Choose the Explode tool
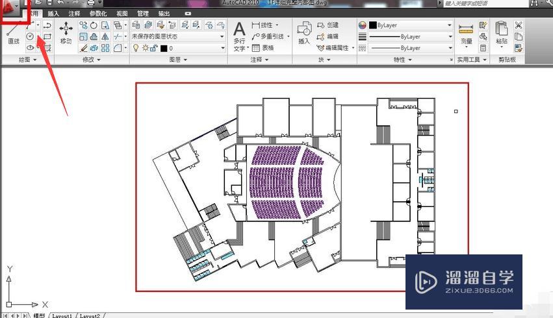The height and width of the screenshot is (318, 553). tap(94, 48)
